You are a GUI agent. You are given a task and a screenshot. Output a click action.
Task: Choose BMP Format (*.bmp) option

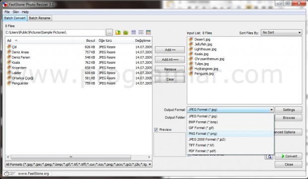click(230, 122)
